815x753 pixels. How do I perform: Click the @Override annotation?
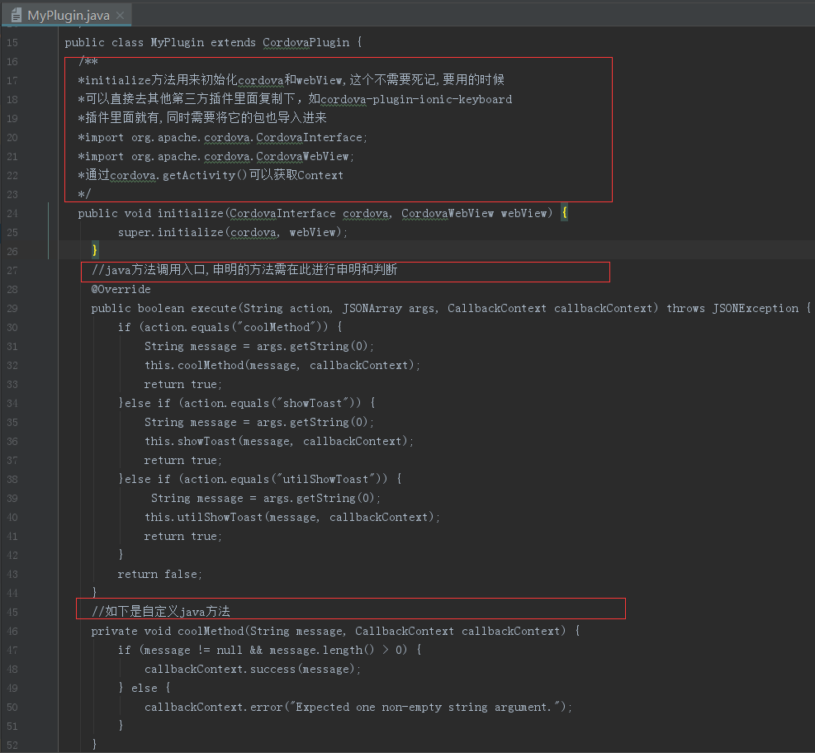pos(121,290)
